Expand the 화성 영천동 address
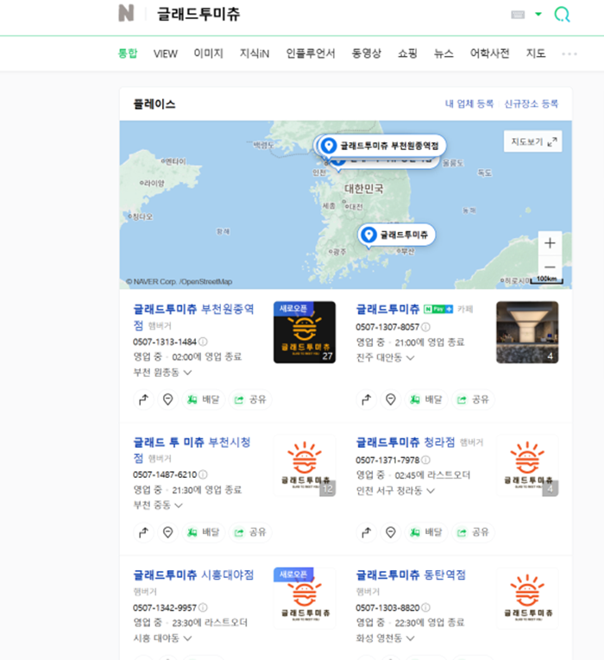 coord(385,638)
